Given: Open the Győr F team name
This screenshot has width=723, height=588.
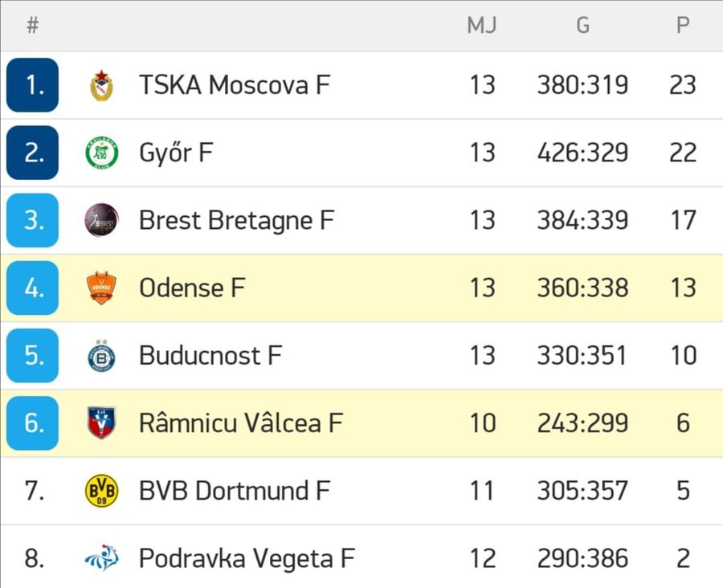Looking at the screenshot, I should [x=176, y=153].
